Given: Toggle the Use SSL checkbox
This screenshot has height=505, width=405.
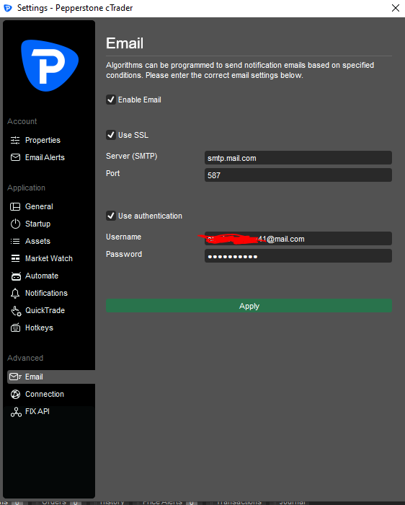Looking at the screenshot, I should (111, 135).
